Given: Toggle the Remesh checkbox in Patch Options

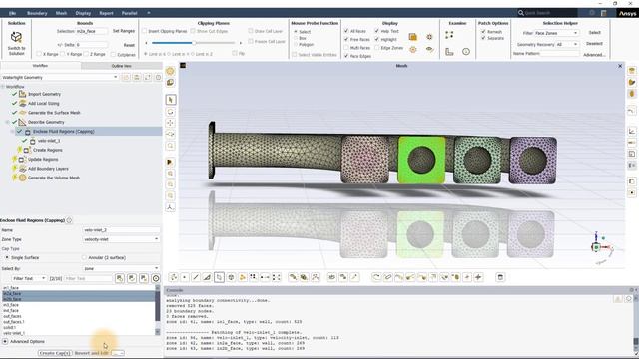Looking at the screenshot, I should (x=483, y=31).
